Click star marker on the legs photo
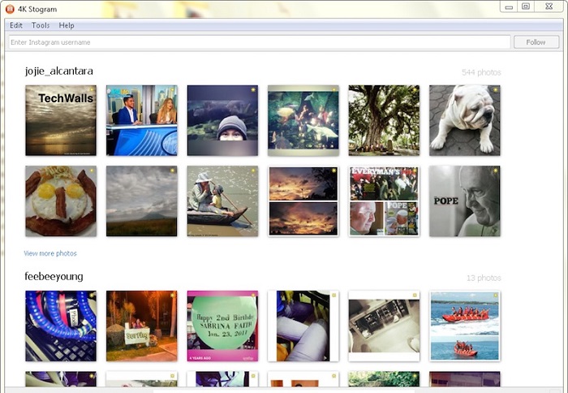 point(333,295)
